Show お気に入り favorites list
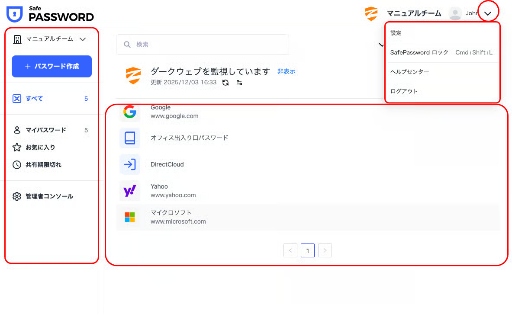 [40, 147]
